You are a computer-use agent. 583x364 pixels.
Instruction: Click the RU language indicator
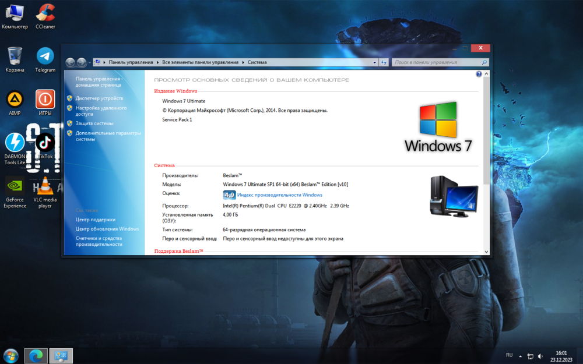pos(510,355)
